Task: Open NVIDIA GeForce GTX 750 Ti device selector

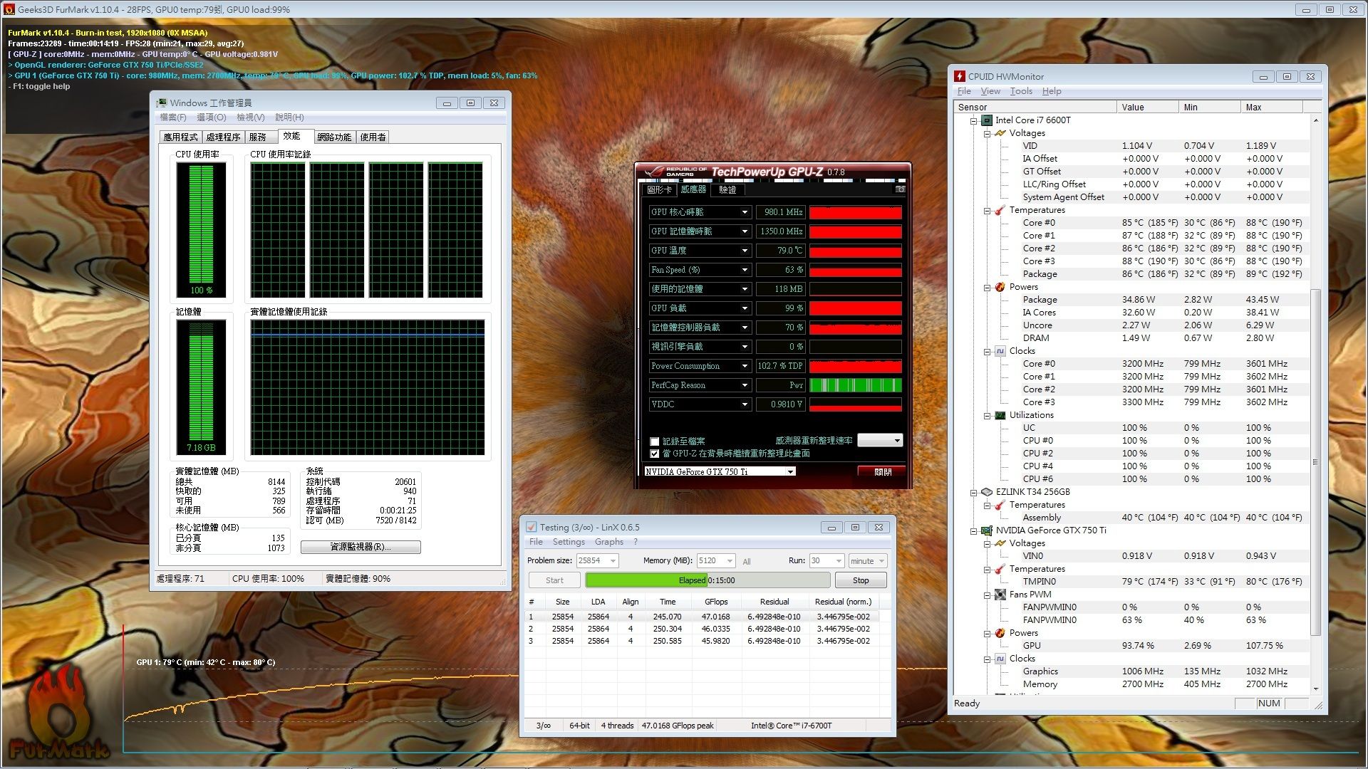Action: 720,471
